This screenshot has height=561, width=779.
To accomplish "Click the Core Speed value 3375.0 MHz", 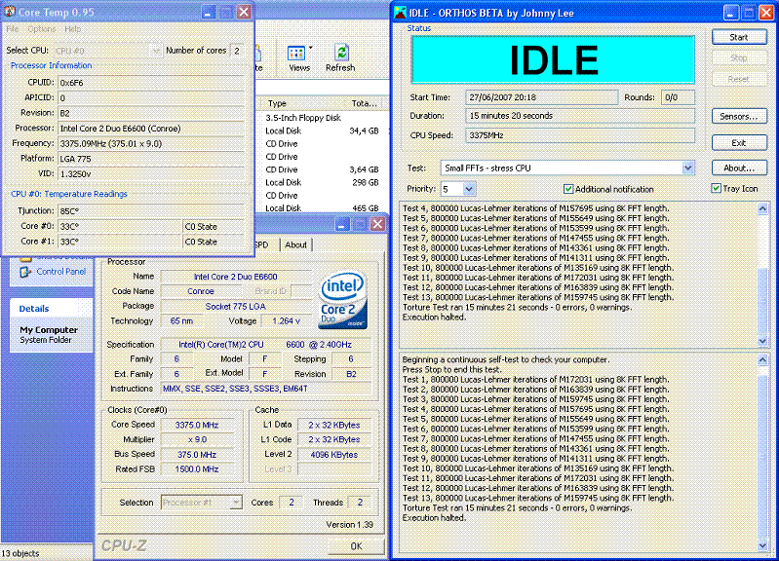I will 197,425.
